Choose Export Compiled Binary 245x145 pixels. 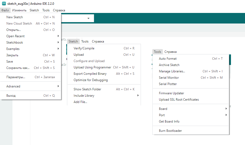(x=104, y=74)
